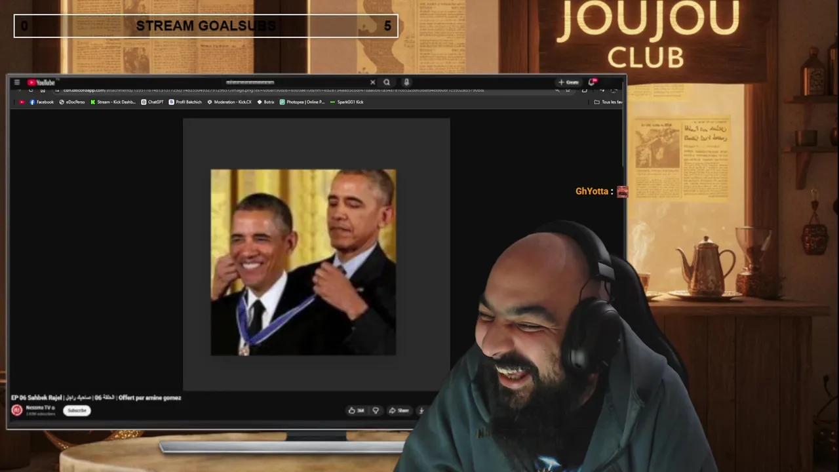
Task: Expand the Tous les favoris bookmarks folder
Action: pyautogui.click(x=608, y=102)
